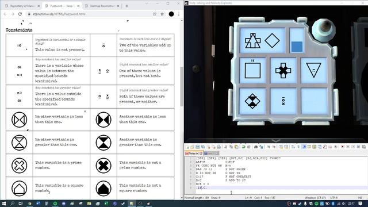Image resolution: width=368 pixels, height=207 pixels.
Task: Go back in Chrome history
Action: point(5,14)
